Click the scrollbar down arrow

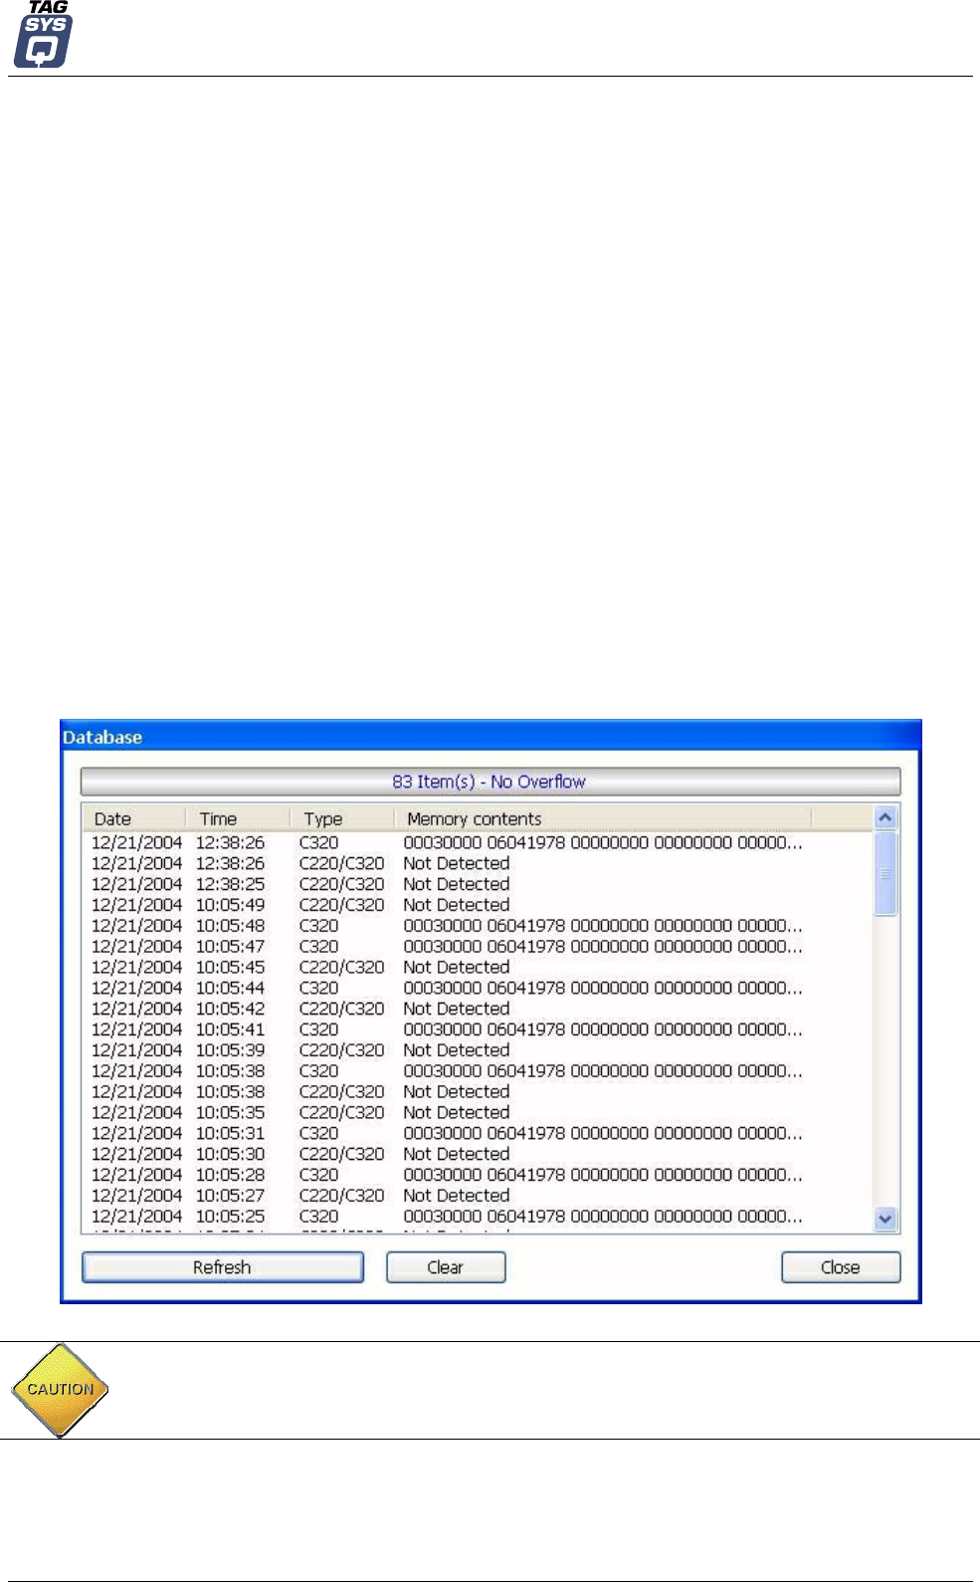[x=884, y=1219]
